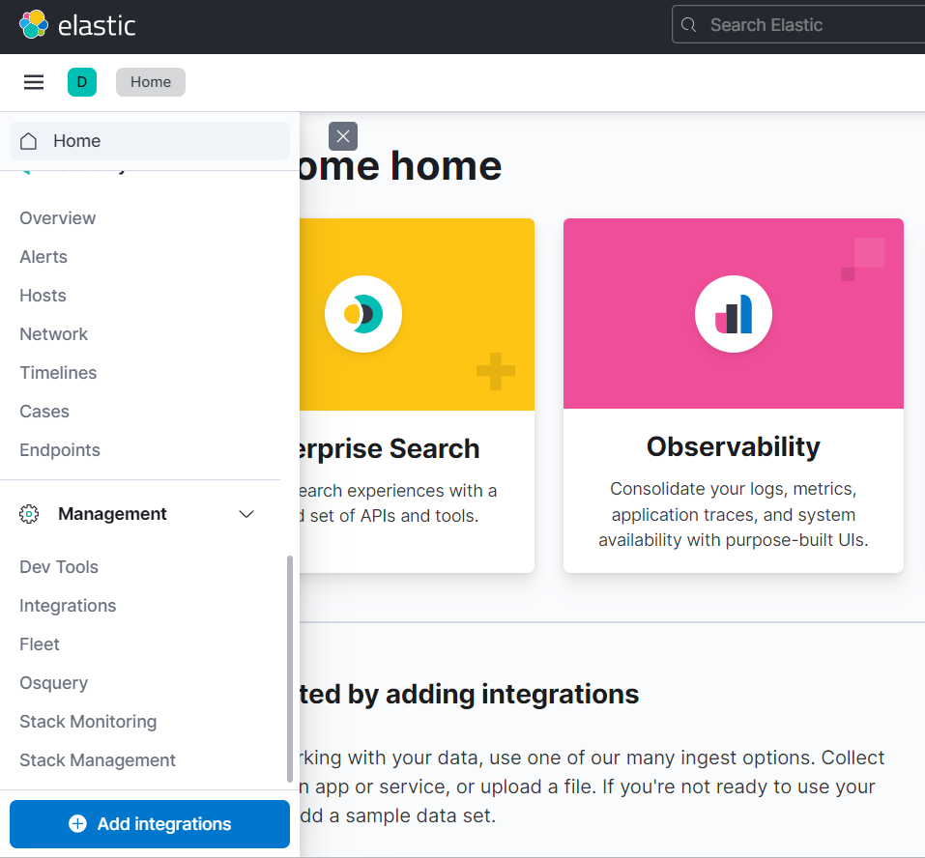This screenshot has height=858, width=925.
Task: Select Home in the side navigation
Action: (x=150, y=141)
